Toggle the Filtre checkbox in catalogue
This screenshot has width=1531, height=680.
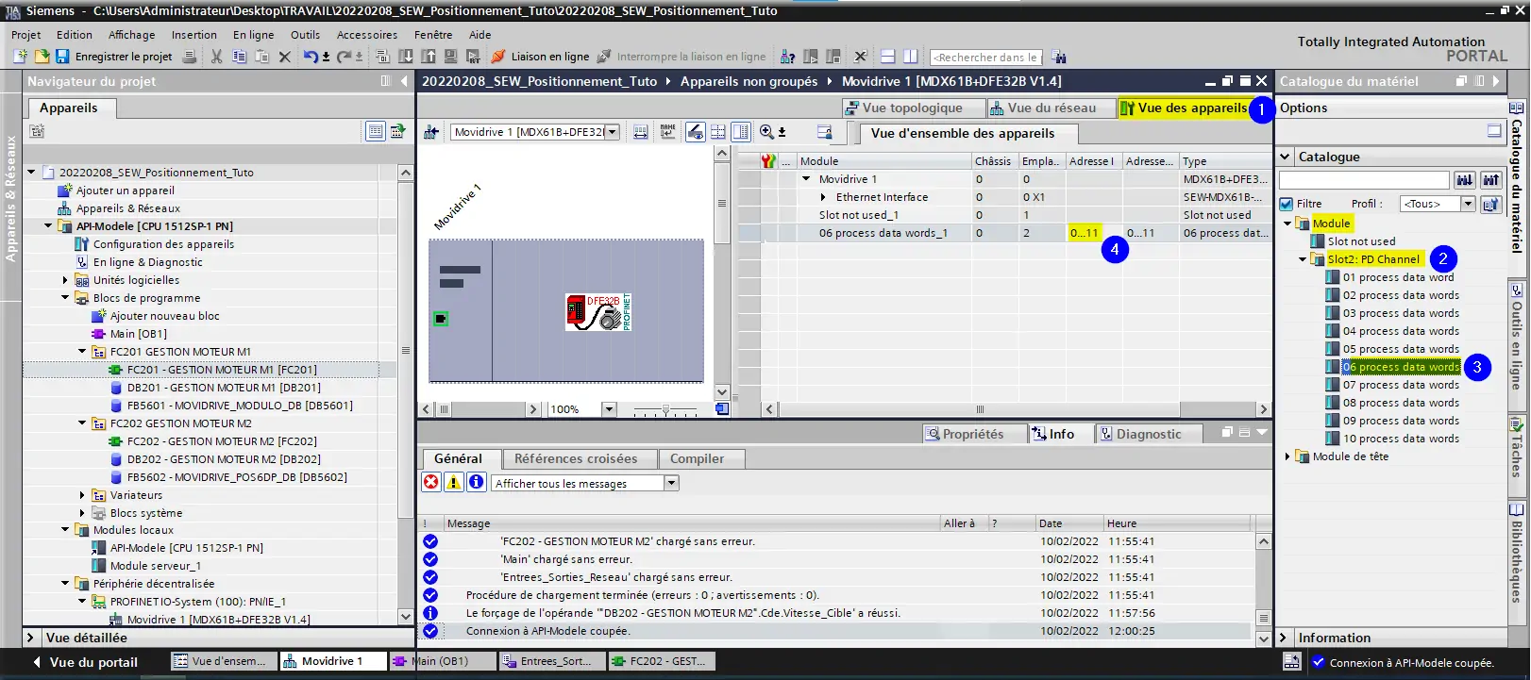tap(1286, 204)
